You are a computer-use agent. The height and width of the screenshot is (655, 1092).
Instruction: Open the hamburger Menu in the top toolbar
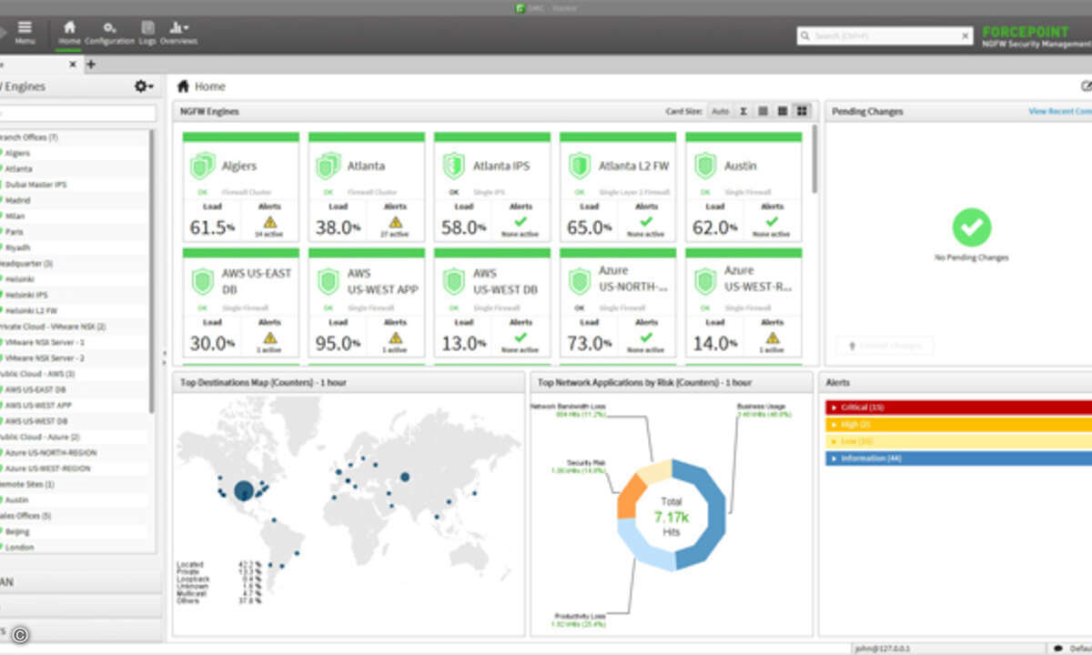point(25,33)
